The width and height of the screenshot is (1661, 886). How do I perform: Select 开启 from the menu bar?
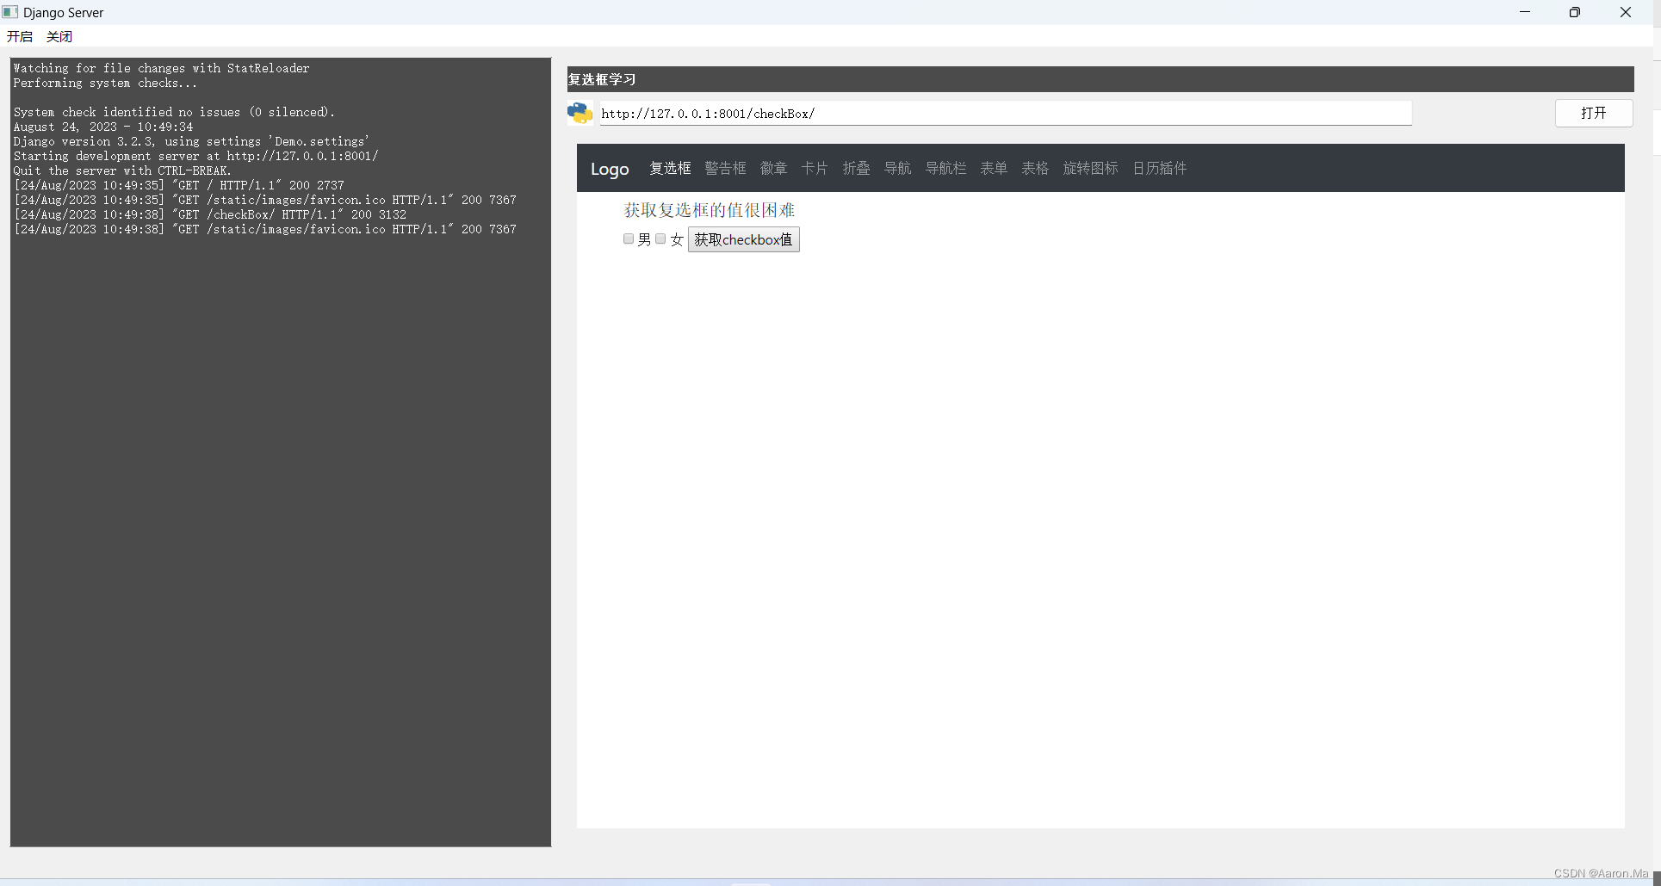point(20,36)
